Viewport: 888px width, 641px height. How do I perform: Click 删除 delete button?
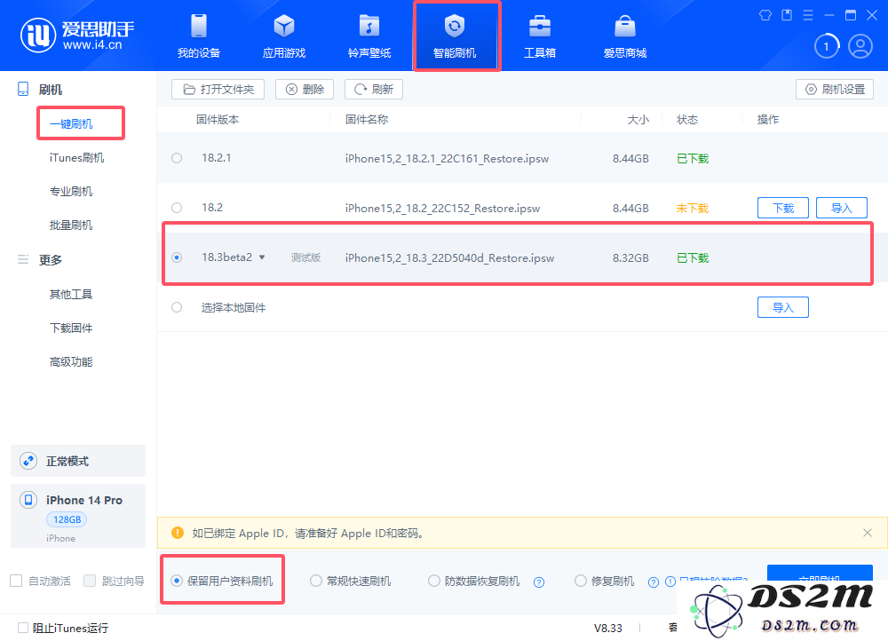point(305,90)
